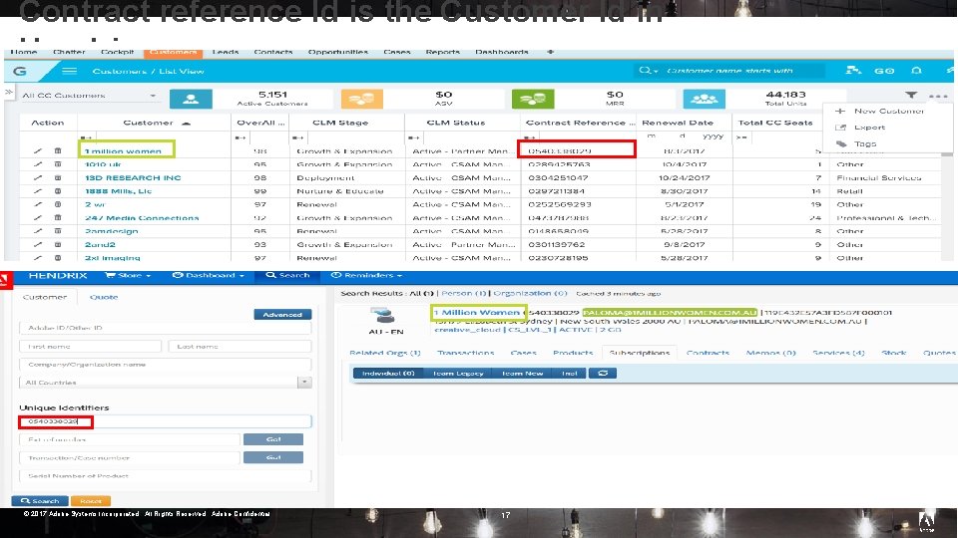Screen dimensions: 958x538
Task: Click the Active Customers person icon tile
Action: pyautogui.click(x=191, y=99)
